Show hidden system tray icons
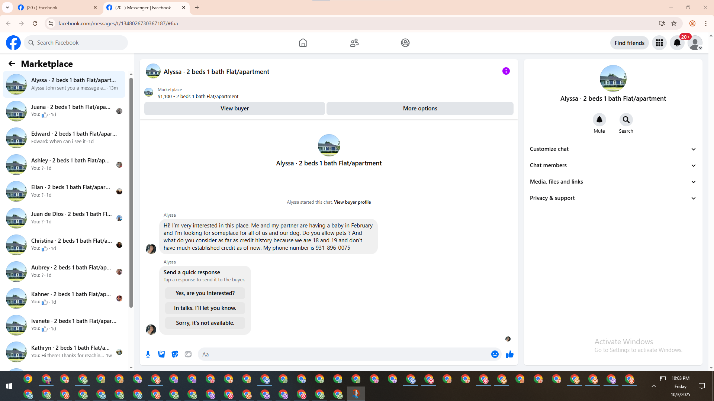The image size is (714, 401). (x=654, y=386)
